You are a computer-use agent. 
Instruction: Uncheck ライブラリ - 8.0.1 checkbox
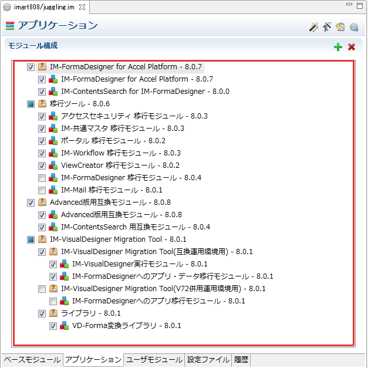tap(42, 313)
